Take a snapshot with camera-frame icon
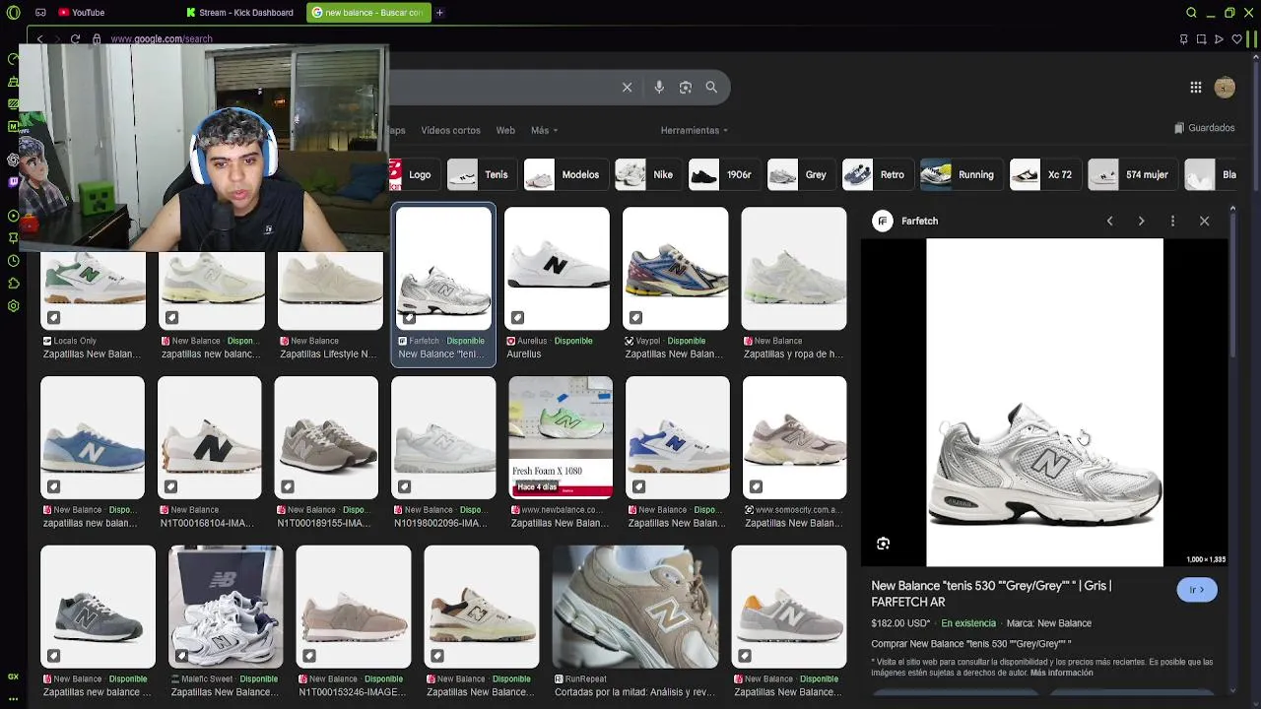 [1201, 39]
